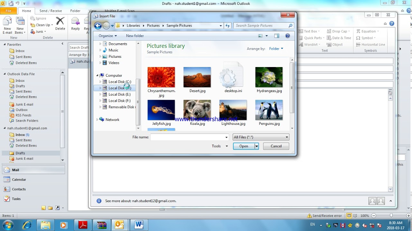Click the Cancel button

point(276,146)
